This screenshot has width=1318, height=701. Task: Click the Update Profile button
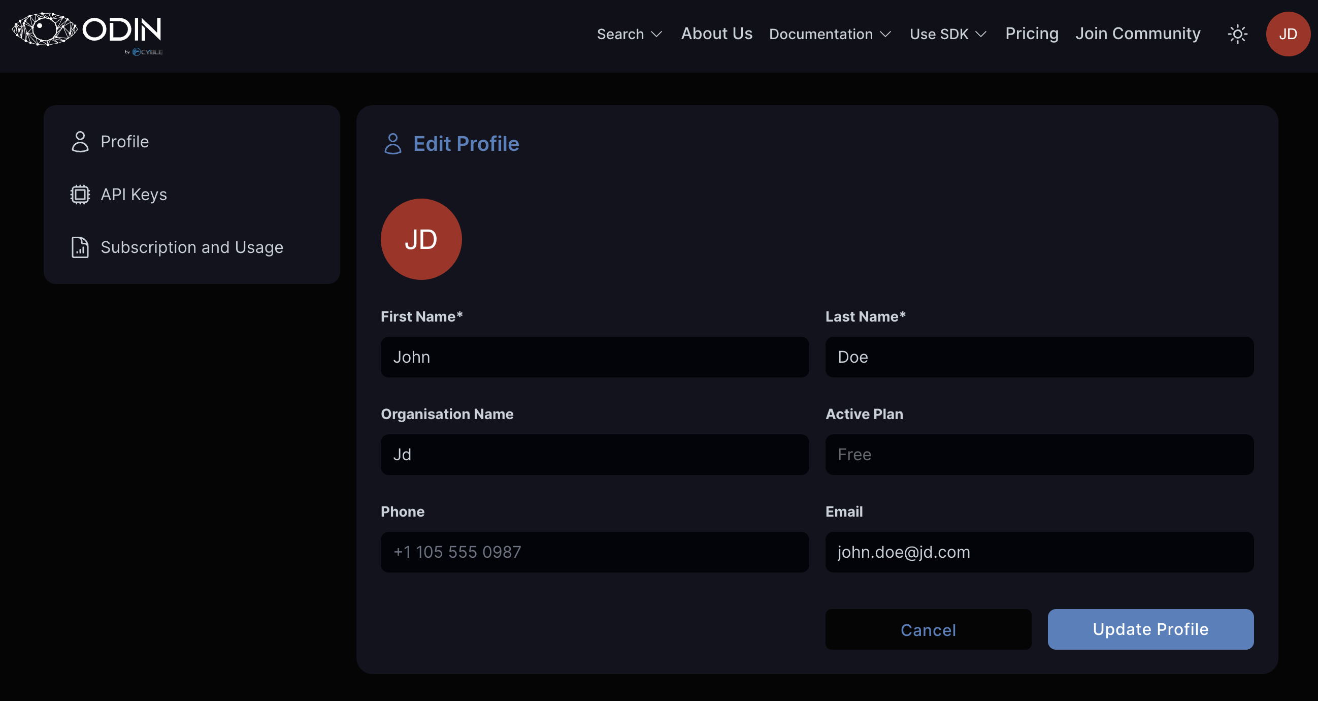pos(1150,629)
